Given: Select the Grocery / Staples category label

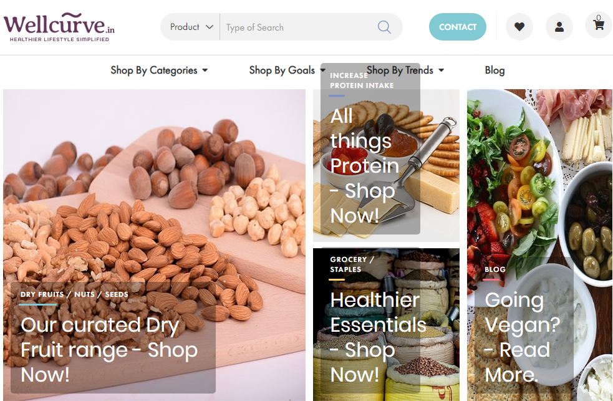Looking at the screenshot, I should tap(352, 264).
